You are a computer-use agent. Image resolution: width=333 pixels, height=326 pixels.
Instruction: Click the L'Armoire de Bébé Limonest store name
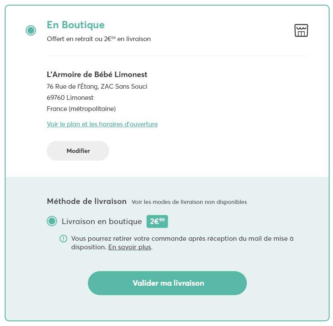pyautogui.click(x=97, y=75)
